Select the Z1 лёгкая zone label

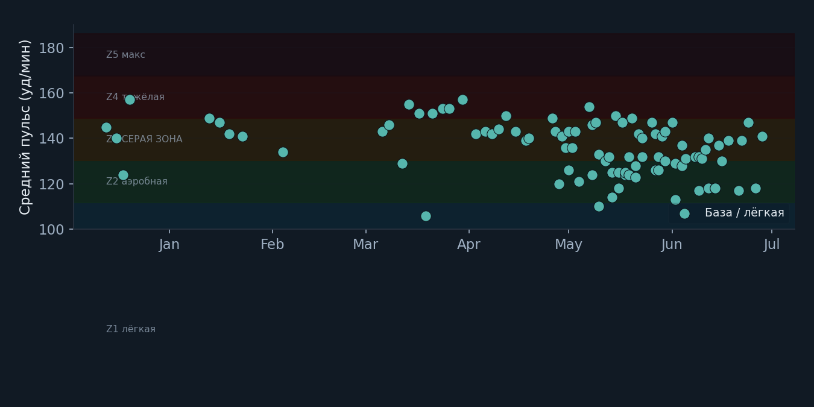click(x=131, y=329)
